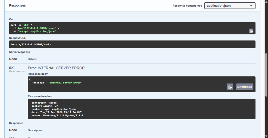Viewport: 268px width, 138px height.
Task: Select the Request URL text
Action: click(31, 44)
